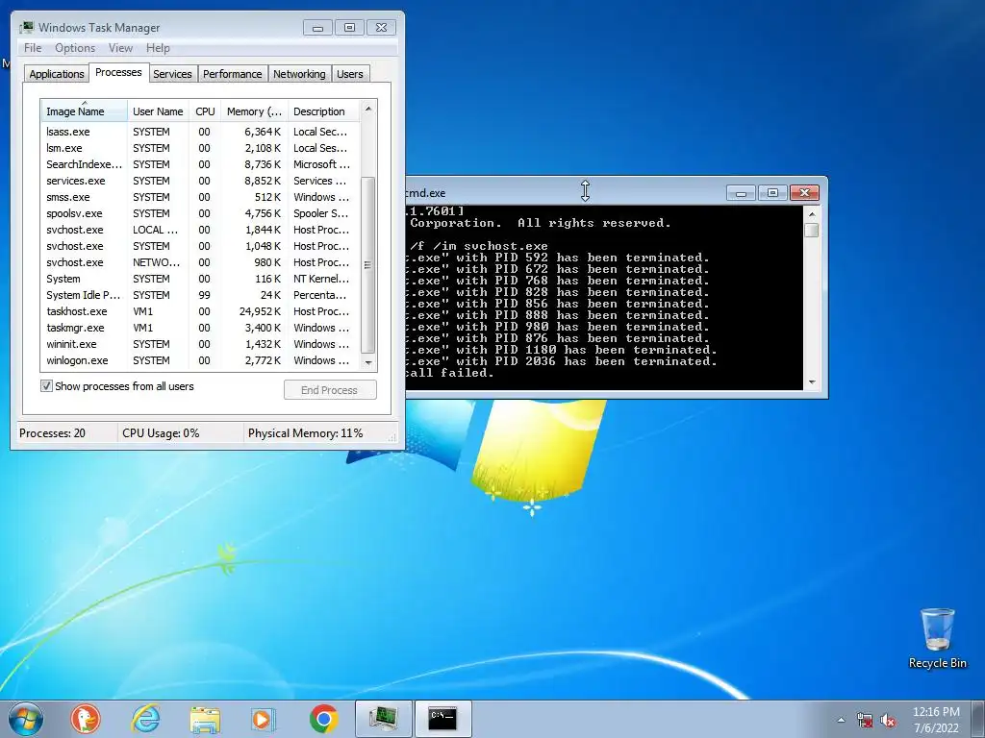Image resolution: width=985 pixels, height=738 pixels.
Task: Sort by Memory column header
Action: point(254,111)
